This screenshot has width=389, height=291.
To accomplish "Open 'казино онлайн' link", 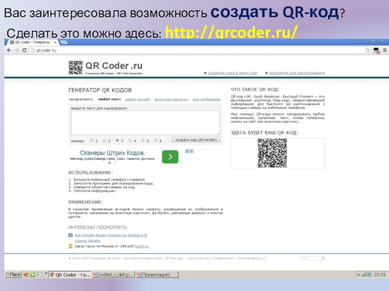I will pos(88,241).
